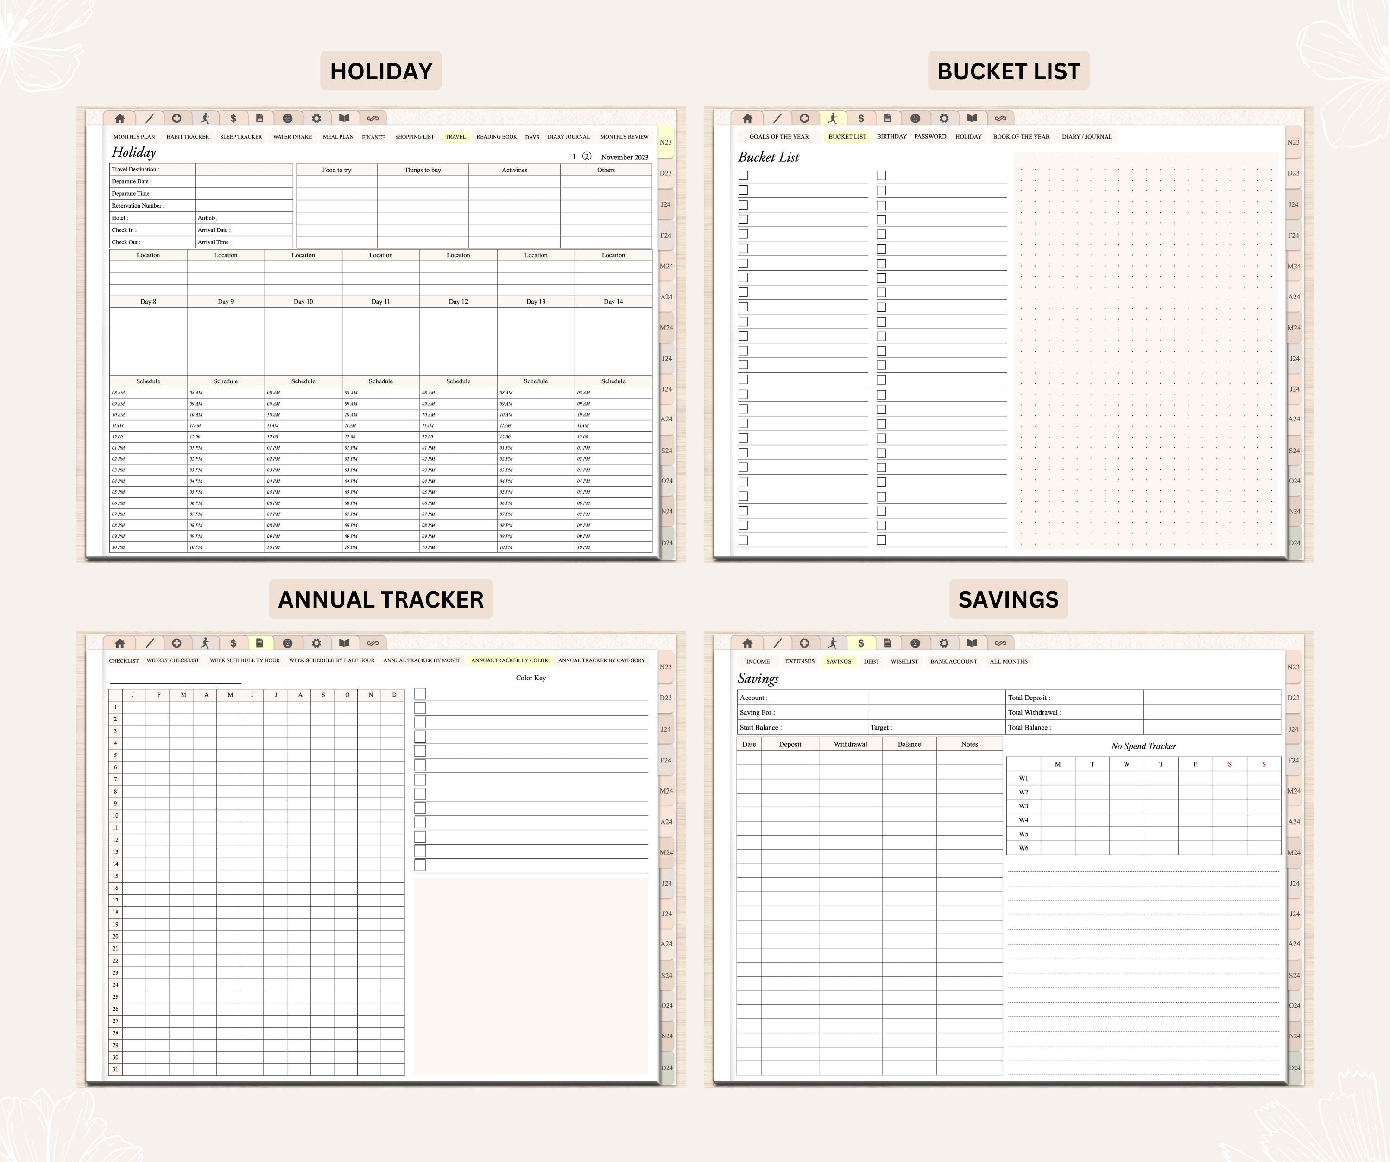This screenshot has width=1390, height=1162.
Task: Click the Total Deposit field in Savings
Action: [x=1211, y=697]
